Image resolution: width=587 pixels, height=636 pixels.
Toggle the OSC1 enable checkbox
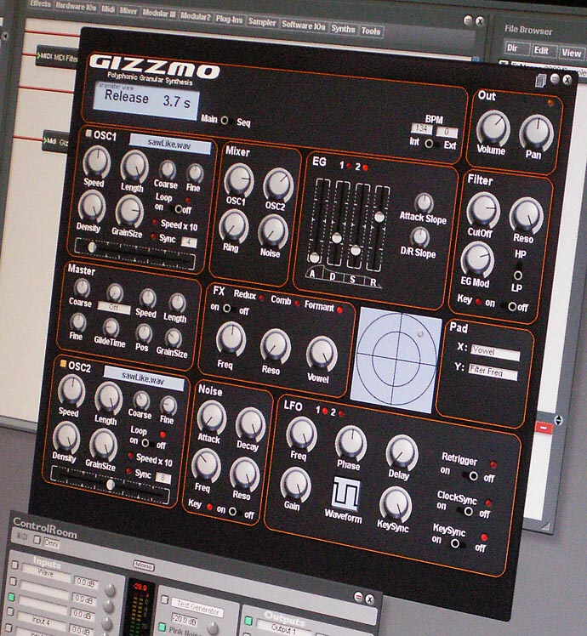click(x=88, y=133)
